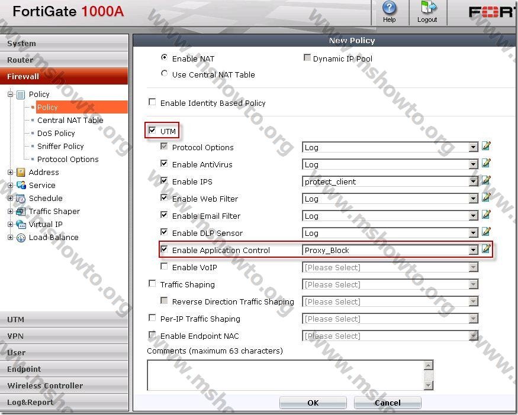Click the Traffic Shaper icon
This screenshot has height=415, width=518.
coord(21,212)
